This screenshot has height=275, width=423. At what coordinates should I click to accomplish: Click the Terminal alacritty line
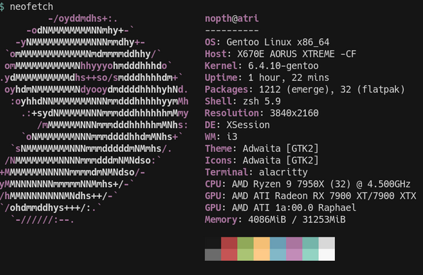click(256, 172)
